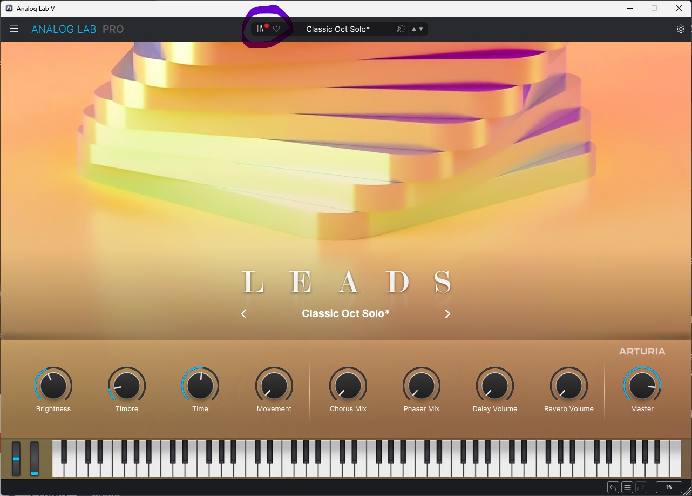Click the pitch bend wheel strip
Image resolution: width=692 pixels, height=496 pixels.
pos(16,459)
